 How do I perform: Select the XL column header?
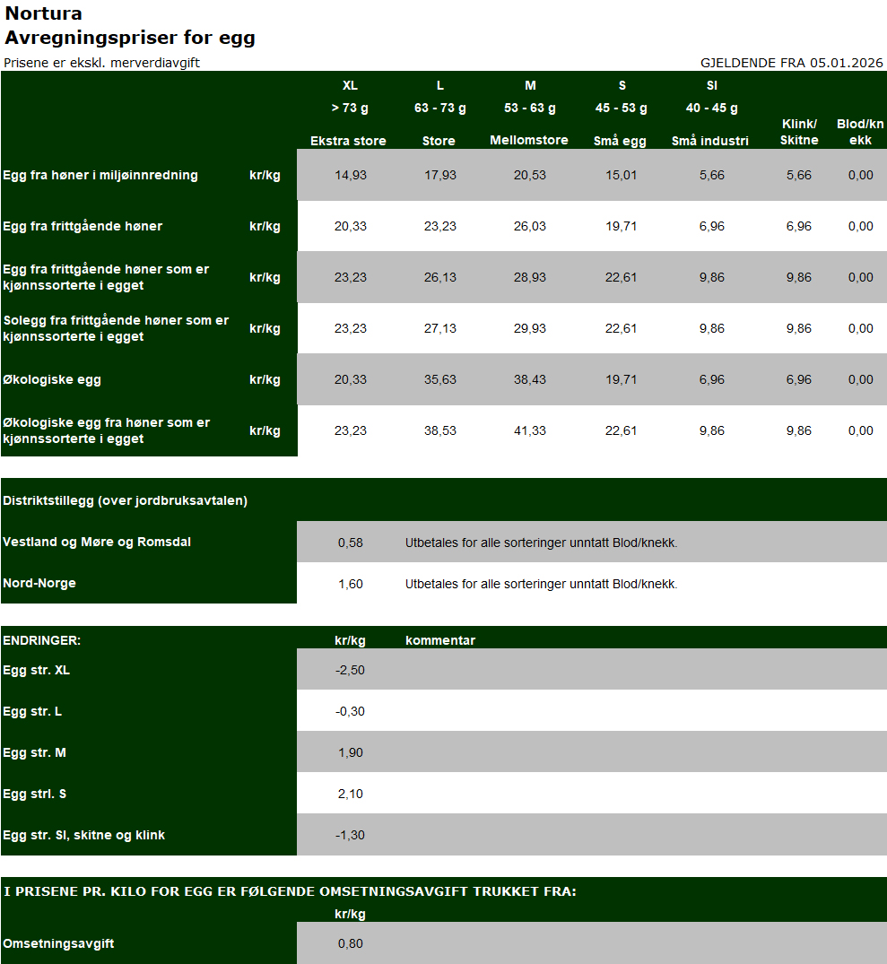click(x=350, y=85)
